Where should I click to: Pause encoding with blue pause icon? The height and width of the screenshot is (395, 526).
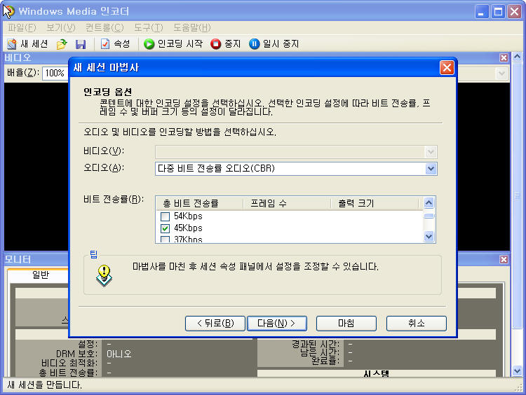(255, 44)
